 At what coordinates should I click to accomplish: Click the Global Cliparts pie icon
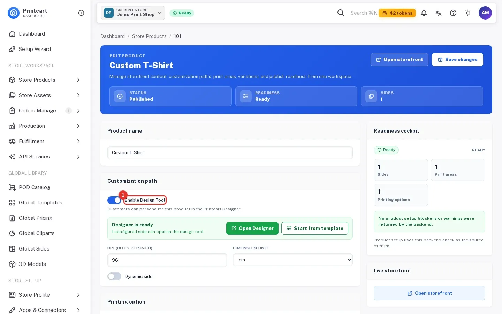[12, 233]
